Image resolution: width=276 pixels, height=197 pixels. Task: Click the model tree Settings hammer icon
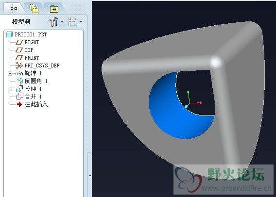[x=53, y=22]
